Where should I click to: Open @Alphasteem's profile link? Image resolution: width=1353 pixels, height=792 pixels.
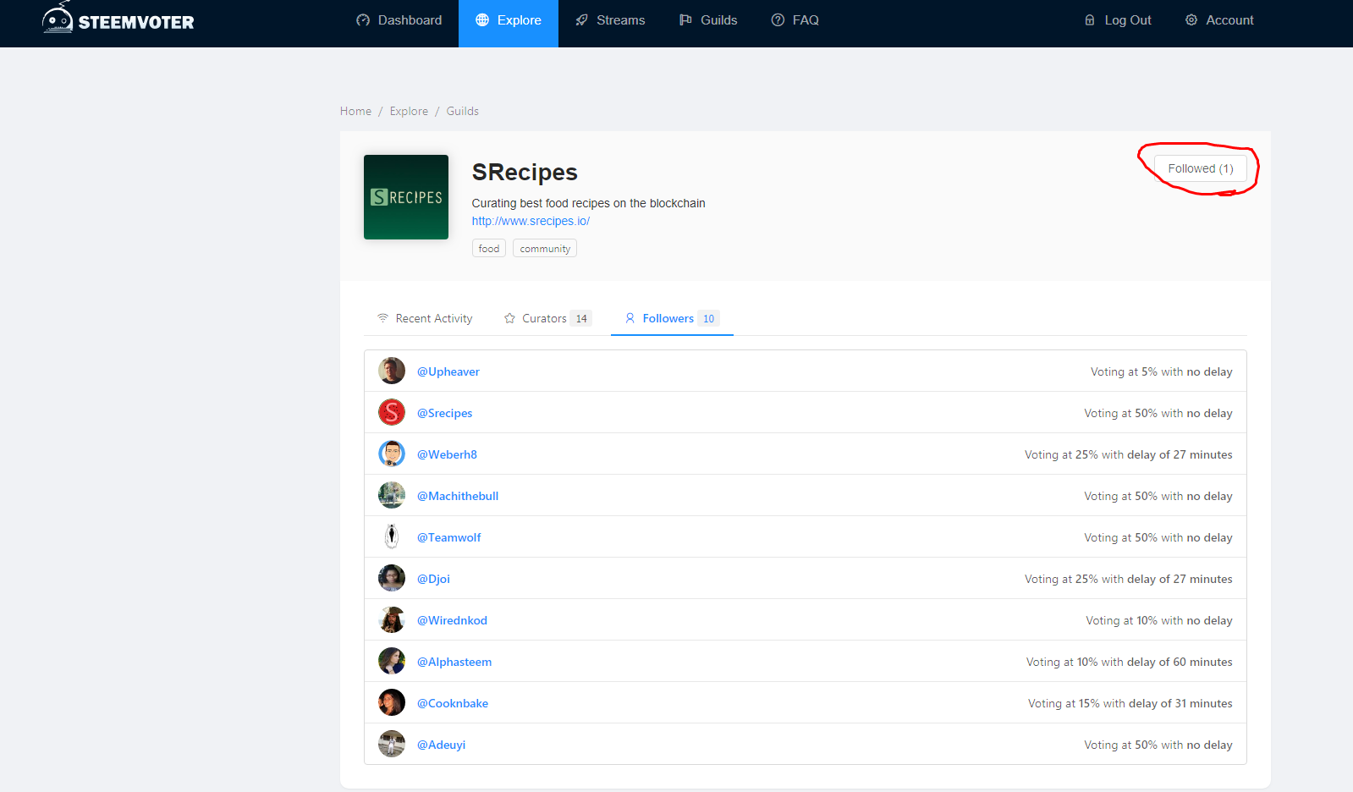point(454,662)
